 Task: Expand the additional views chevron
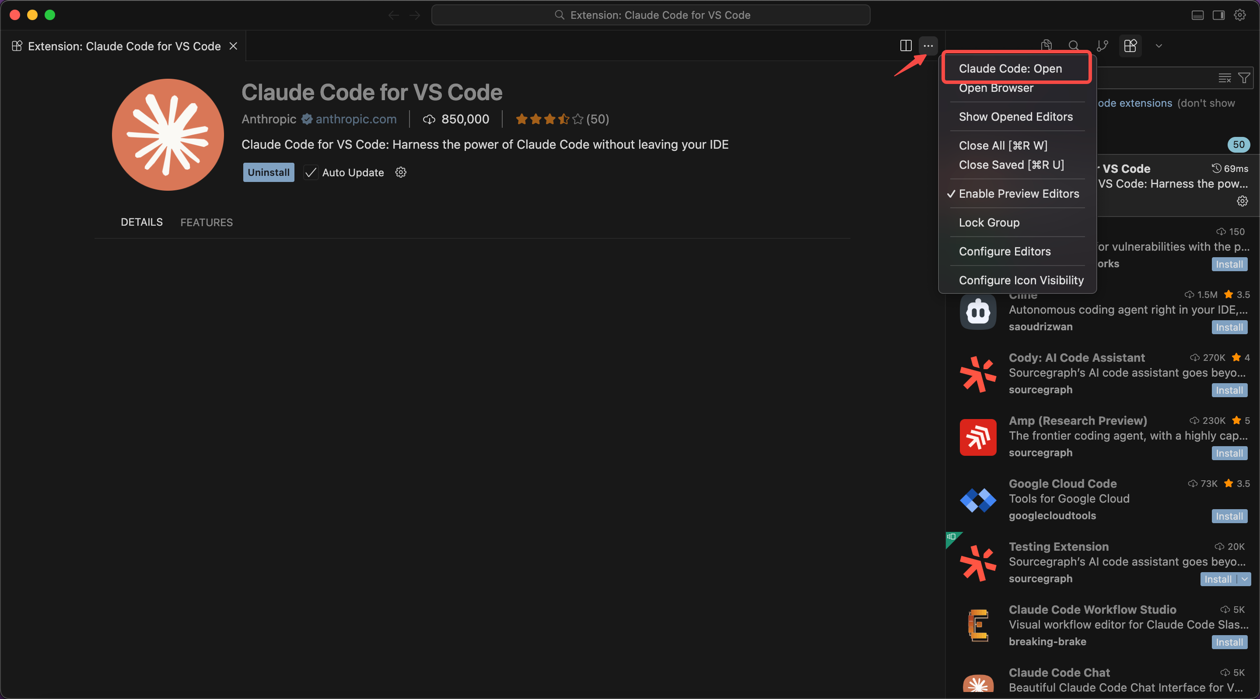[1158, 46]
